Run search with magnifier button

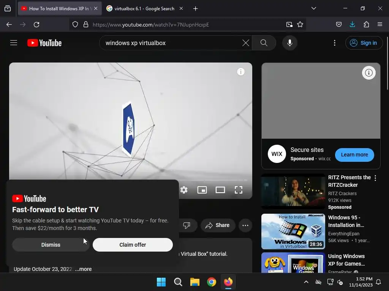coord(264,43)
